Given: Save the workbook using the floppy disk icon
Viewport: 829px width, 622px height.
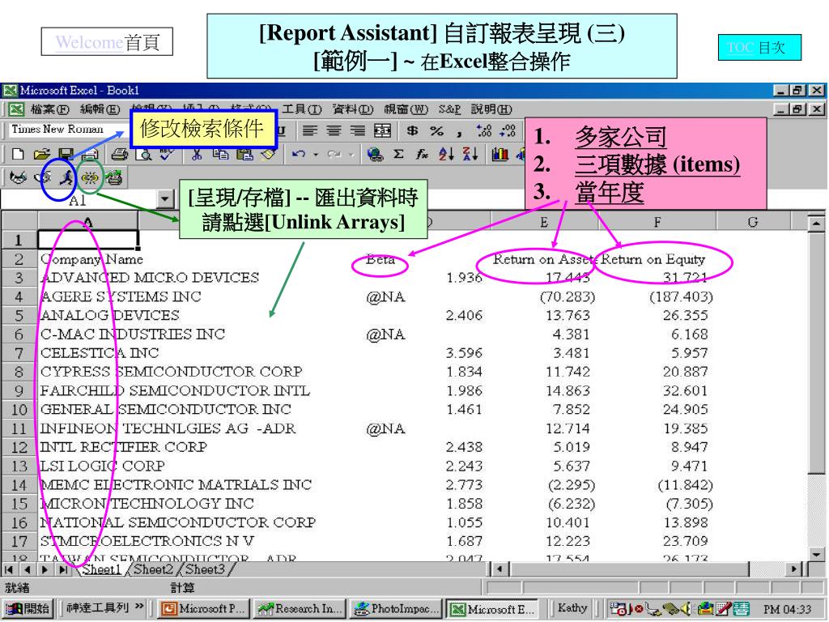Looking at the screenshot, I should pos(66,154).
